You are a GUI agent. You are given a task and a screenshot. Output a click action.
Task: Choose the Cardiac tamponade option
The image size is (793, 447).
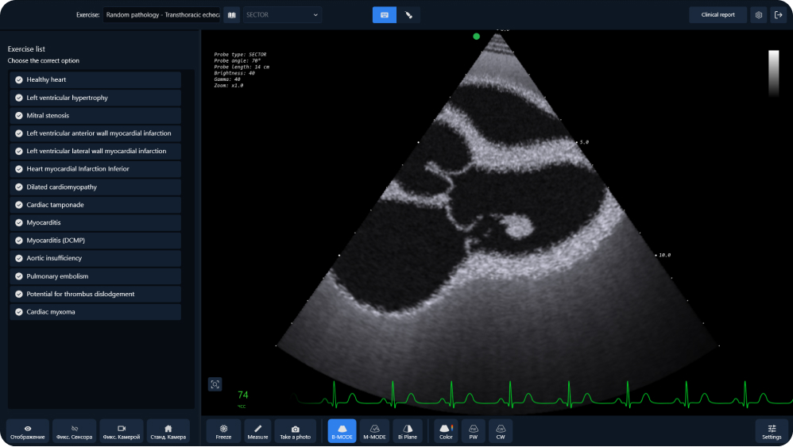coord(95,205)
